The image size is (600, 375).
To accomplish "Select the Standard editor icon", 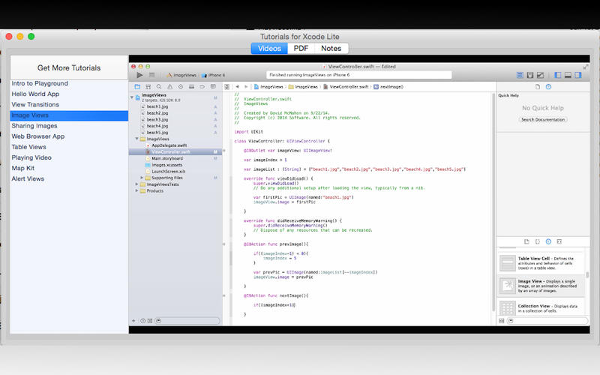I will 520,76.
